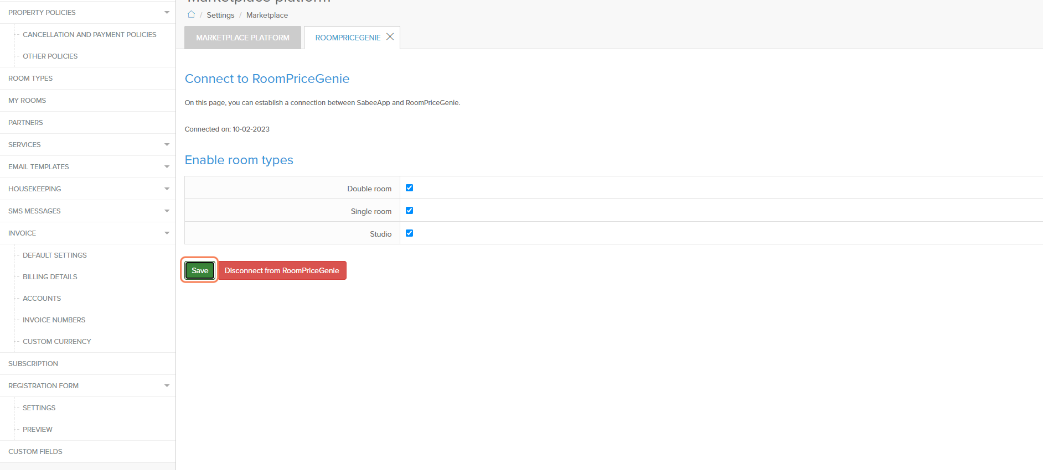Expand Housekeeping dropdown arrow
1043x470 pixels.
(167, 189)
